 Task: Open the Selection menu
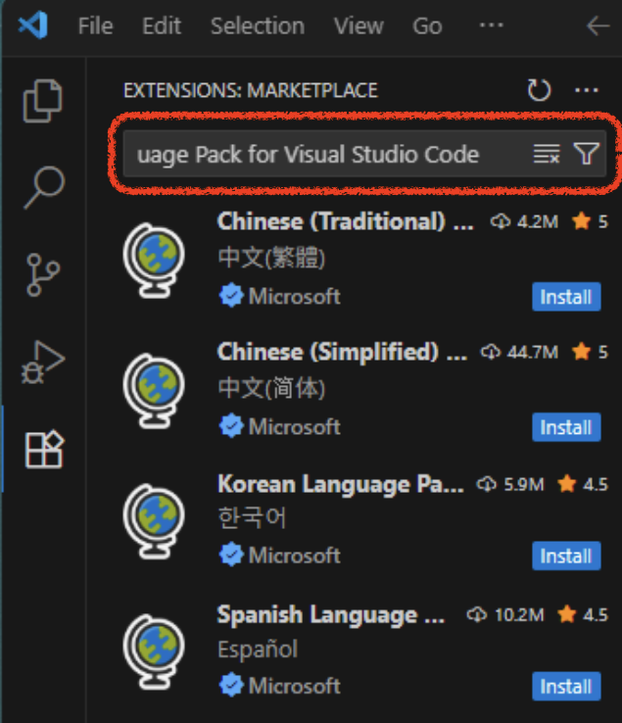[x=258, y=26]
